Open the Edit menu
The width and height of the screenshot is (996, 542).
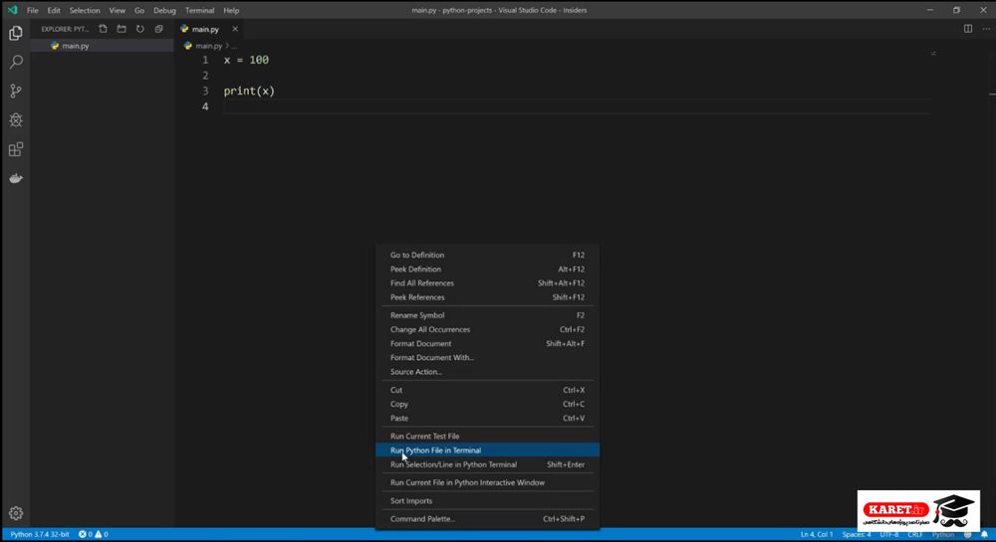54,10
